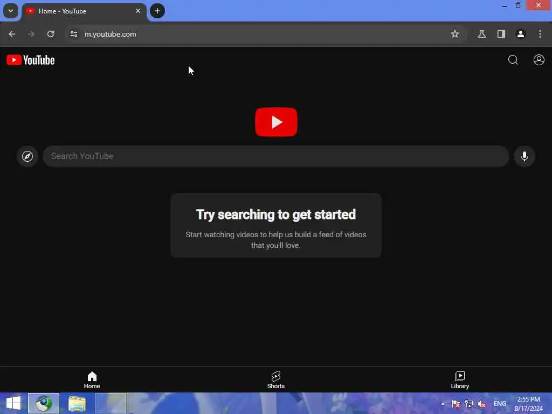This screenshot has width=552, height=414.
Task: Go back to the previous page
Action: click(x=12, y=34)
